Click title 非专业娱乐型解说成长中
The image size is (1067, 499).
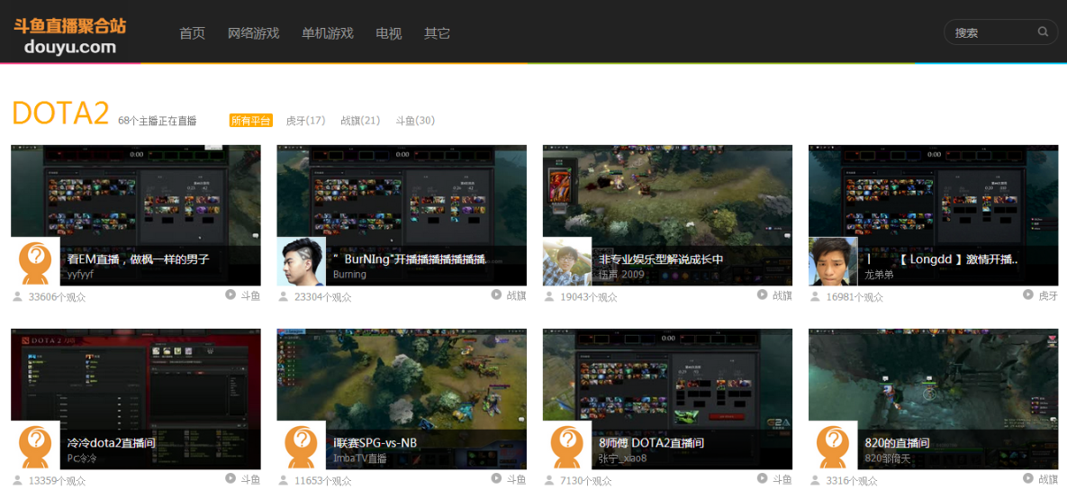[x=661, y=259]
